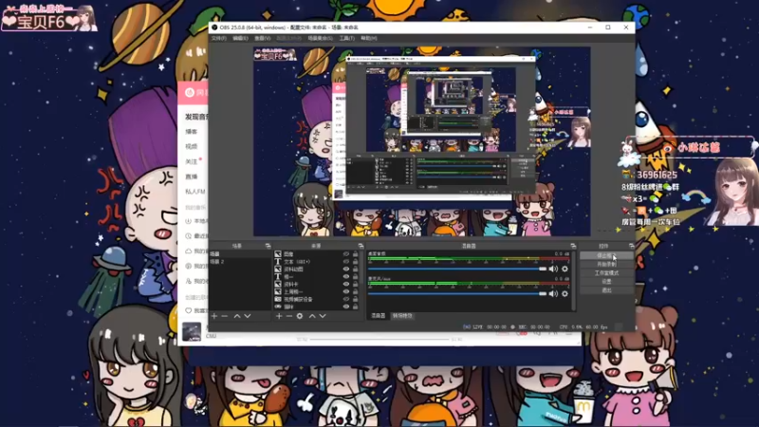Move scene down in Scenes panel

[x=248, y=316]
